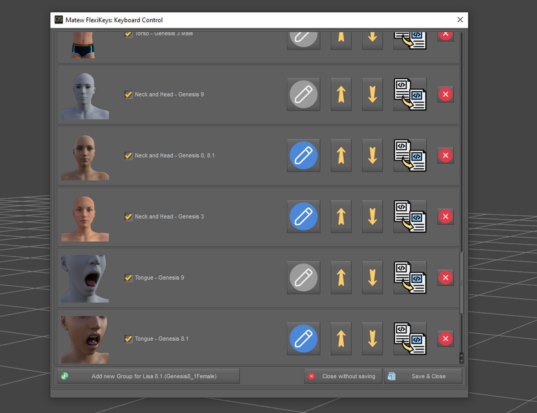Disable Neck and Head - Genesis 3 checkbox
The image size is (537, 413).
click(x=128, y=216)
